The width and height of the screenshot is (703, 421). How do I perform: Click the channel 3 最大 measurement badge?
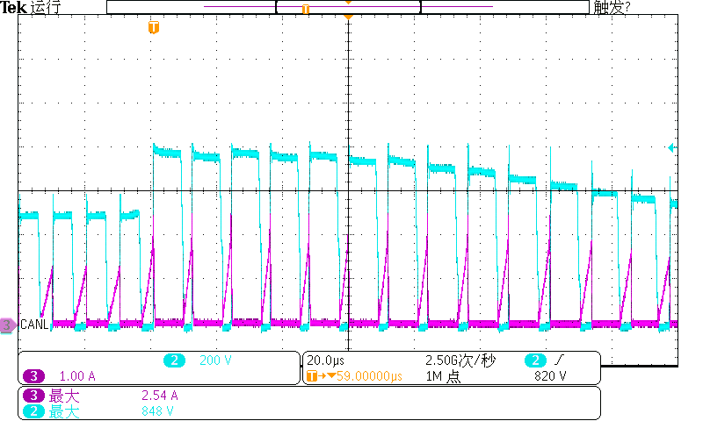tap(33, 396)
